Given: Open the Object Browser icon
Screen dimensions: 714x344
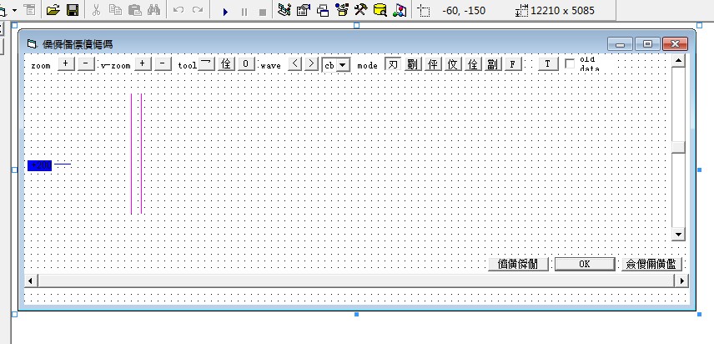Looking at the screenshot, I should click(341, 10).
